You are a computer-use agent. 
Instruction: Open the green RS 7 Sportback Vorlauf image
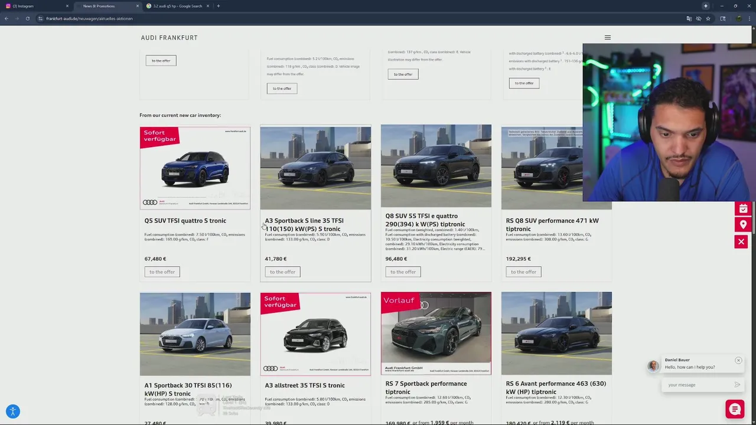(436, 334)
